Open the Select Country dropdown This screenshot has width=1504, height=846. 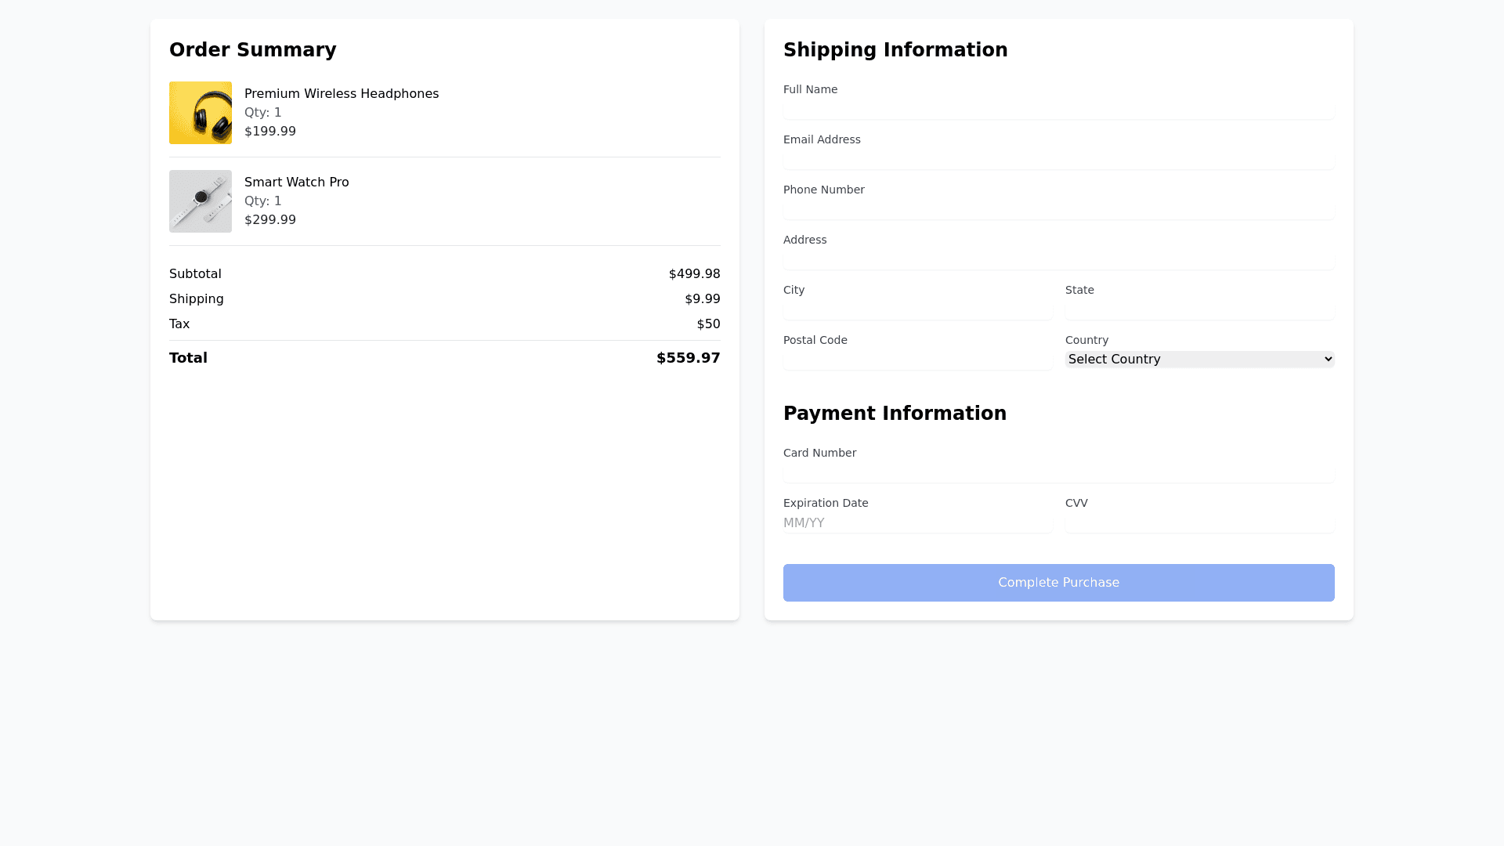(x=1199, y=359)
